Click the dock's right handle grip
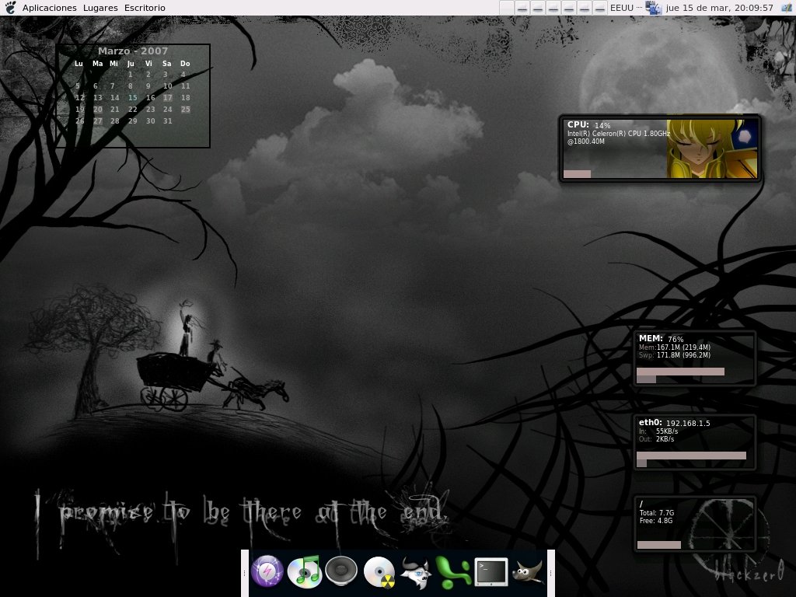 pos(551,573)
